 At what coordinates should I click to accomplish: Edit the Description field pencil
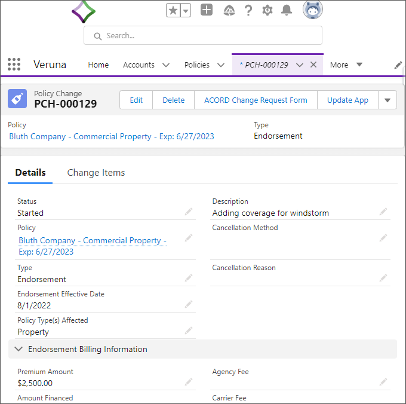point(383,212)
